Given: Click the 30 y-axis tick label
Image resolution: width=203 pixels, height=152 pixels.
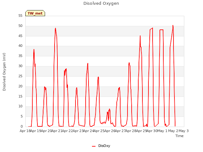Looking at the screenshot, I should (20, 66).
